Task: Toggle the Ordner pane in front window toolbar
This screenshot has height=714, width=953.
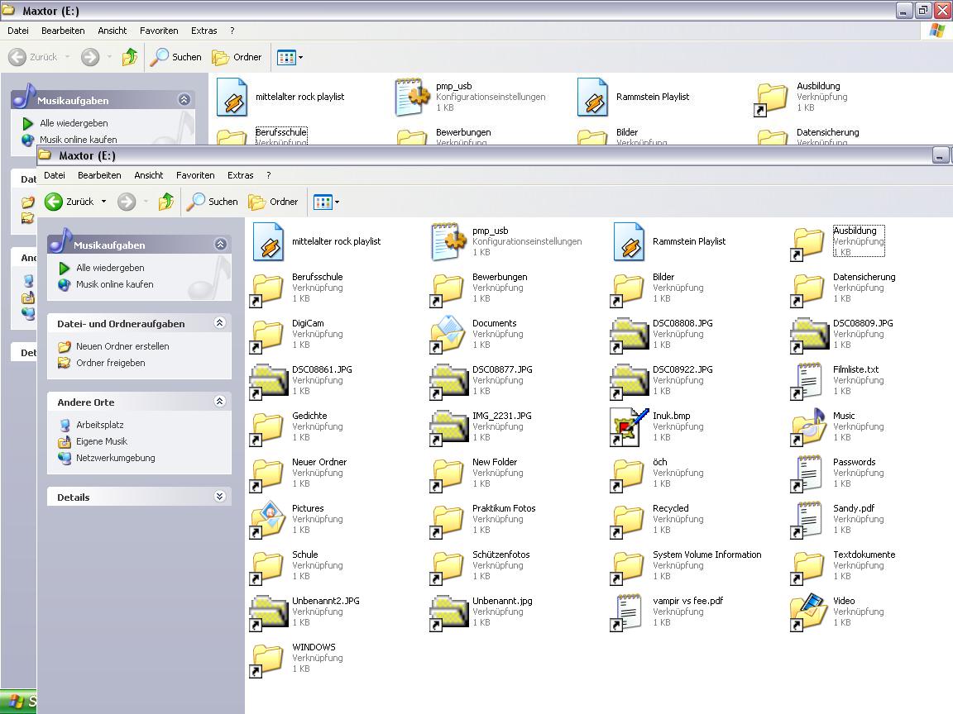Action: pos(274,202)
